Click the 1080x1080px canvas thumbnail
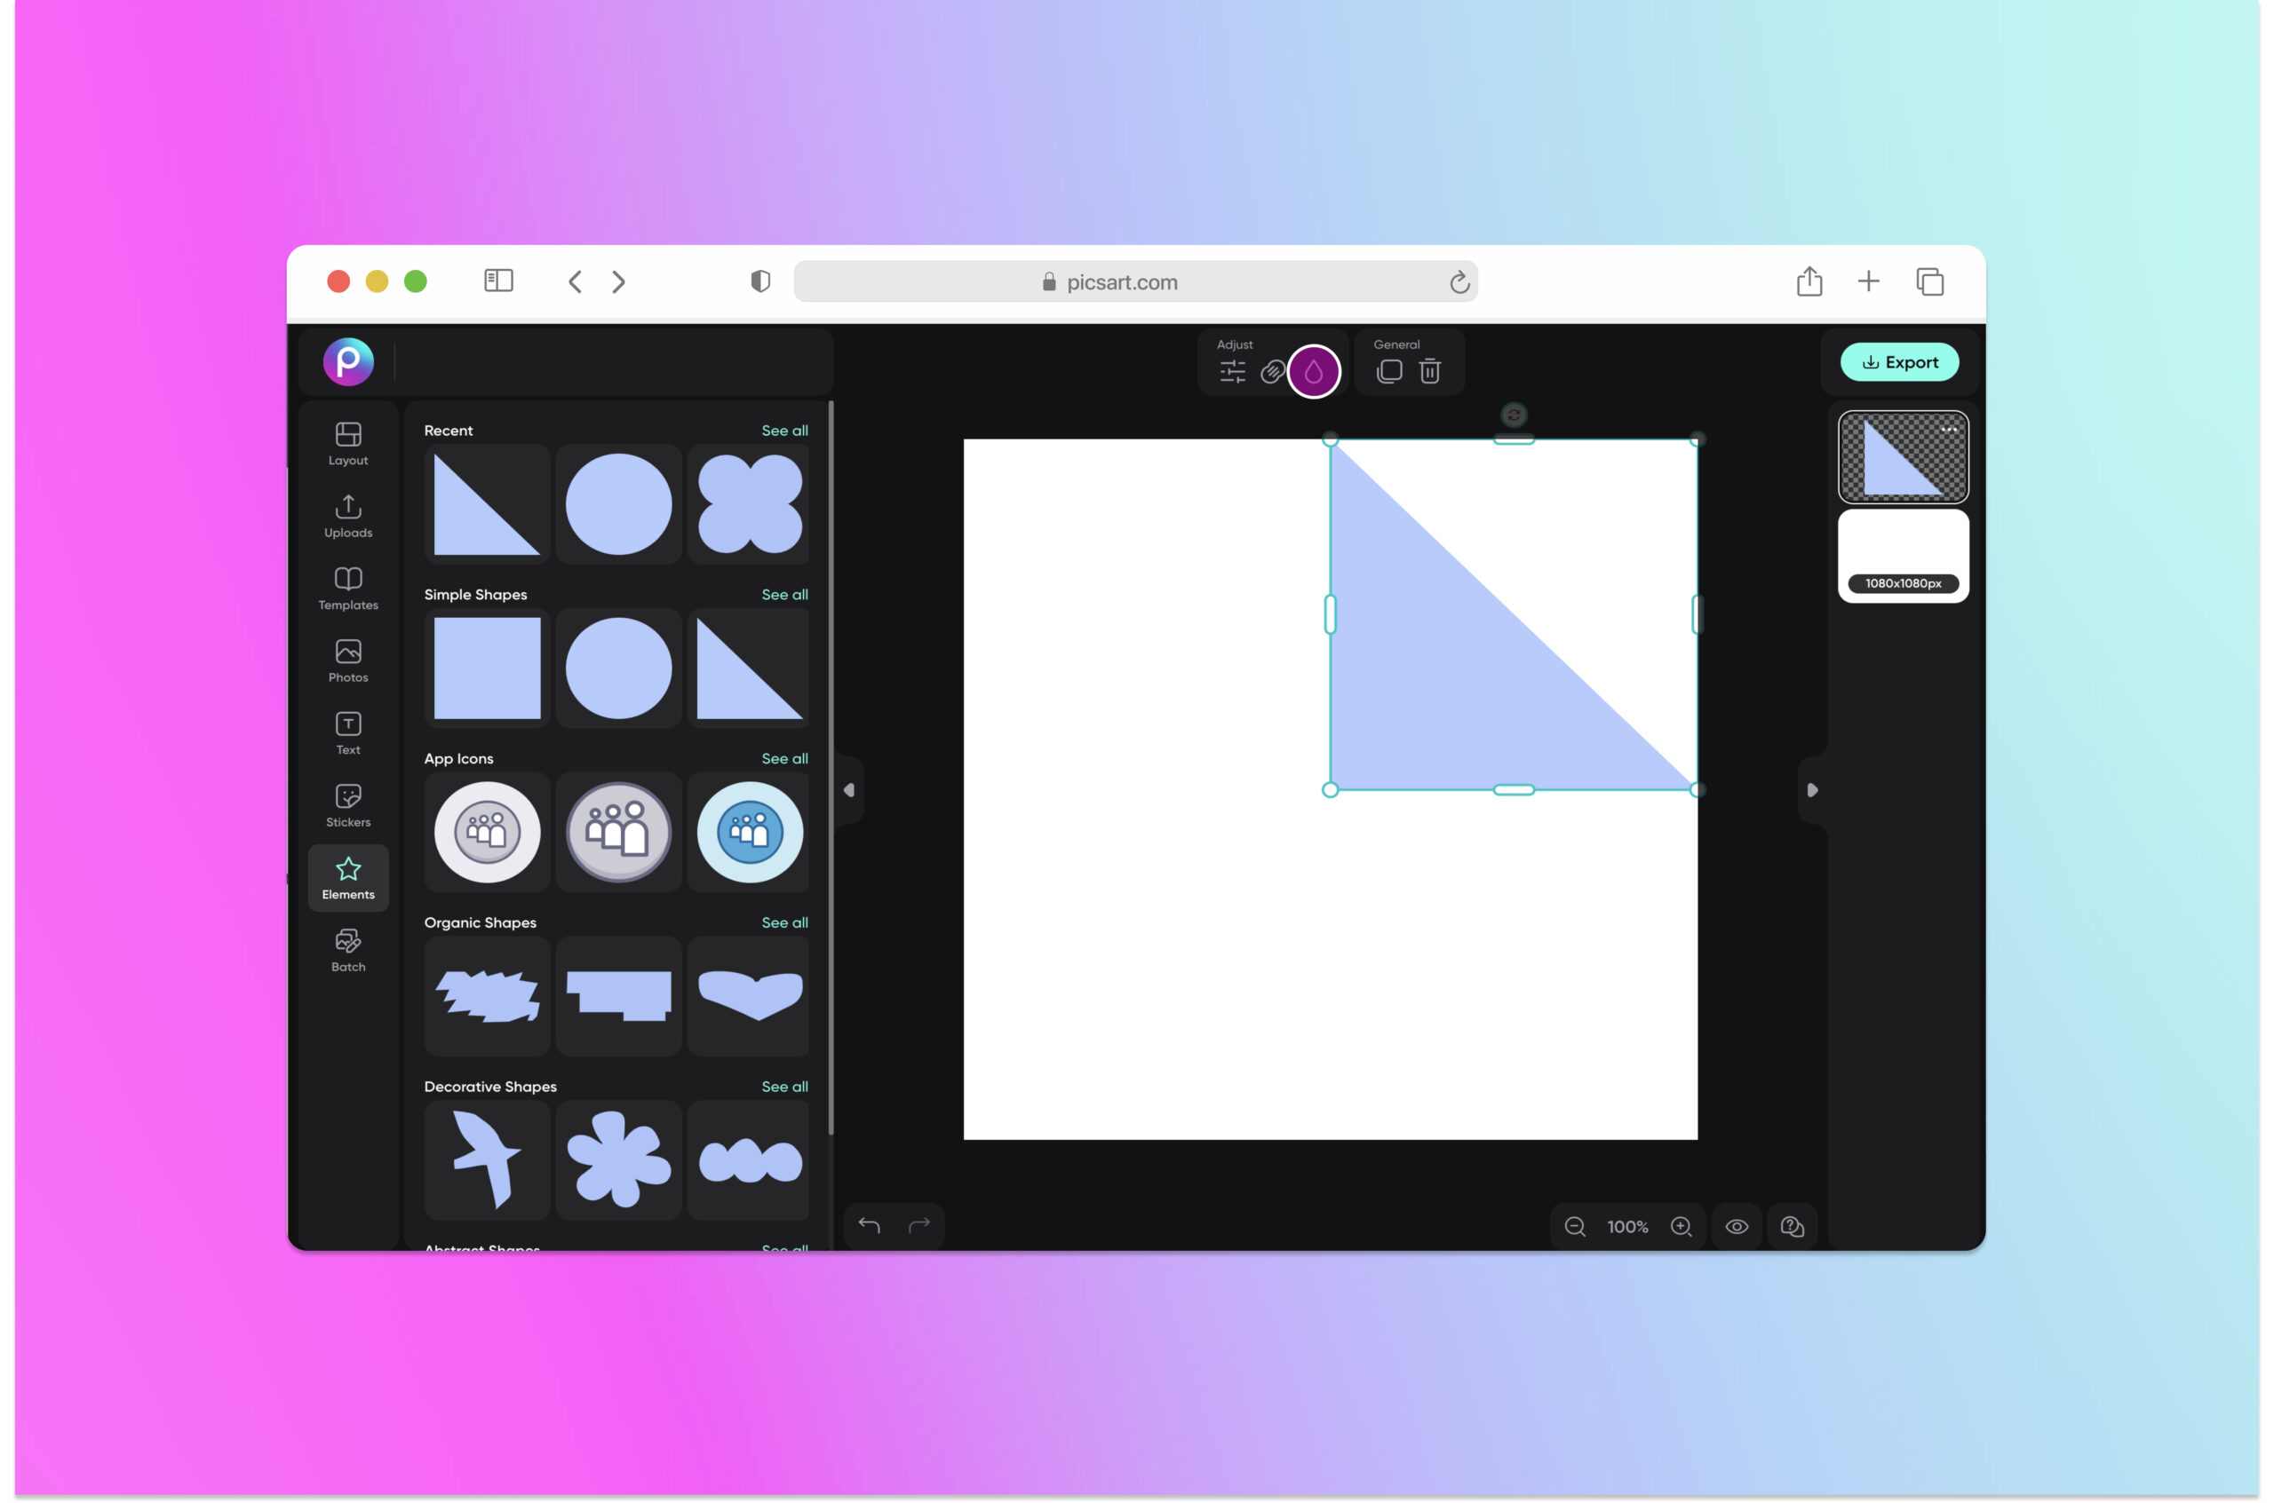 coord(1903,554)
